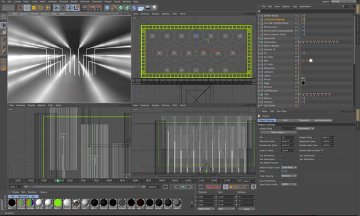
Task: Toggle visibility dots for the Rays object
Action: (299, 61)
